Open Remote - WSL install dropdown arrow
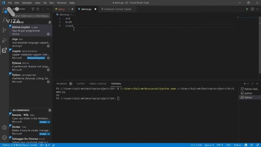 pos(49,122)
